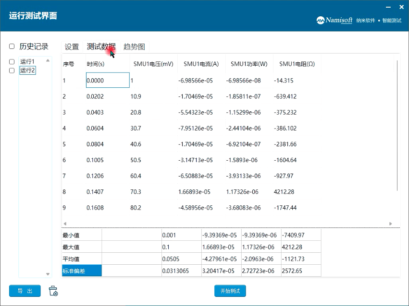Viewport: 409px width, 306px height.
Task: Select average voltage value 0.0505
Action: (182, 259)
